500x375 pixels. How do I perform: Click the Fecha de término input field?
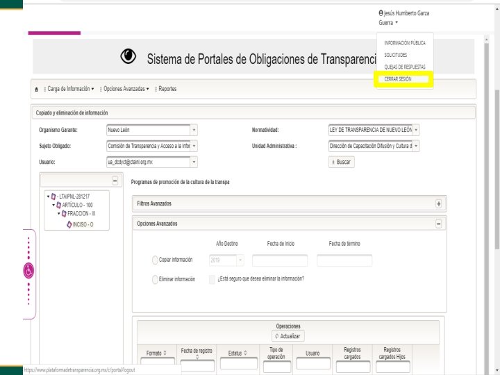[344, 260]
